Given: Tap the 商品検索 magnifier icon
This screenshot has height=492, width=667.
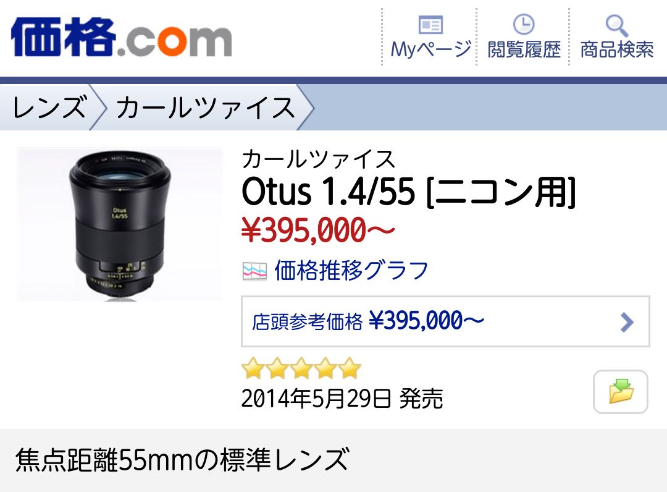Looking at the screenshot, I should pos(616,25).
